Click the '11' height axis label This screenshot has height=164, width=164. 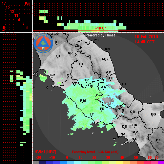pyautogui.click(x=16, y=15)
